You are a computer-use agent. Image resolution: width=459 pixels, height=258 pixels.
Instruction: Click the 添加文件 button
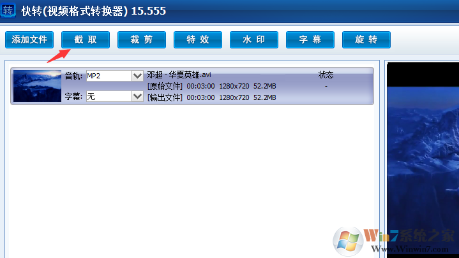pos(29,39)
